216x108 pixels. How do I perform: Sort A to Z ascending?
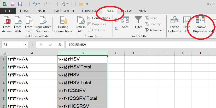(117, 20)
